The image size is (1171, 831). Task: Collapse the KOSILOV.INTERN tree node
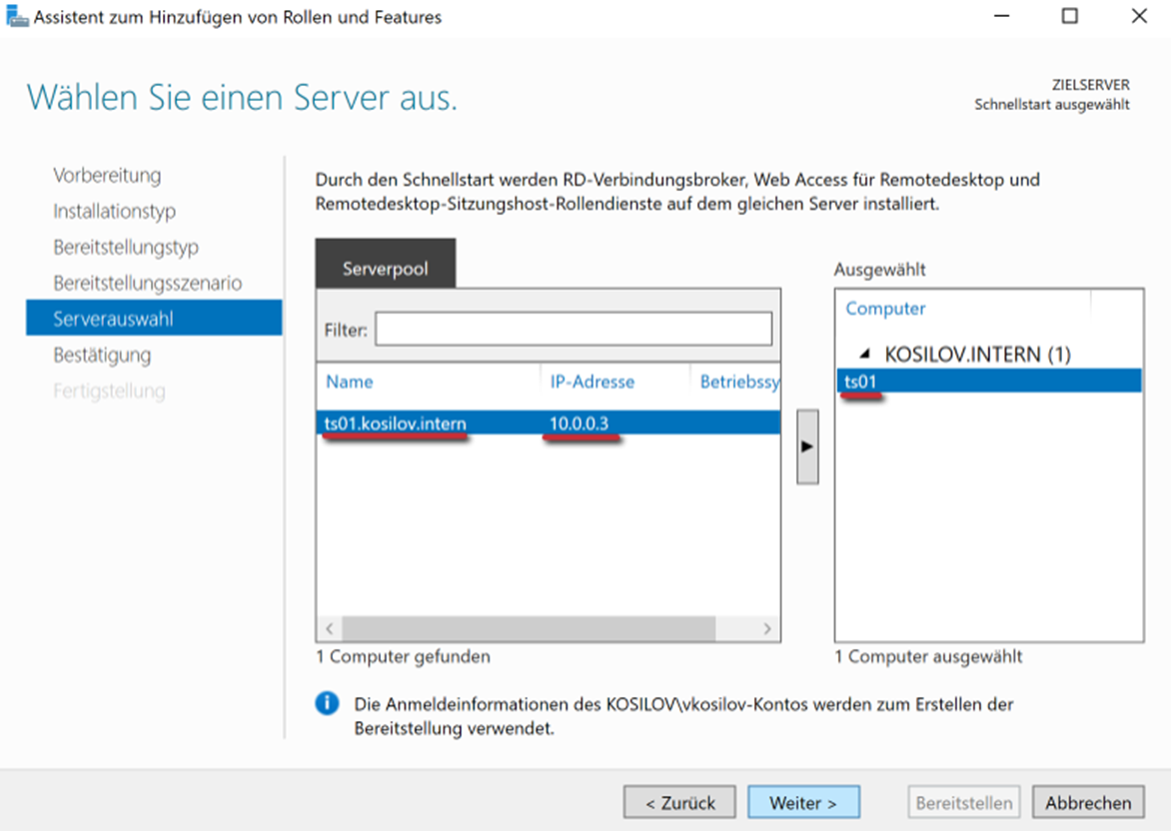[x=865, y=355]
